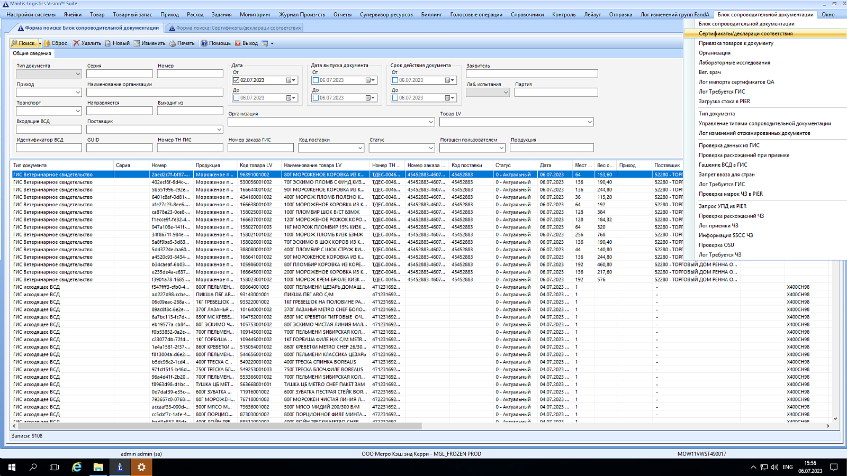
Task: Open the arrow next to Поиск
Action: [40, 43]
